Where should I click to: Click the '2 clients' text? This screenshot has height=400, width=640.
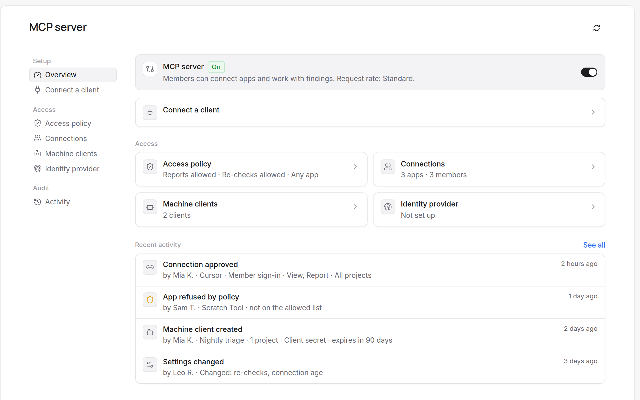177,215
